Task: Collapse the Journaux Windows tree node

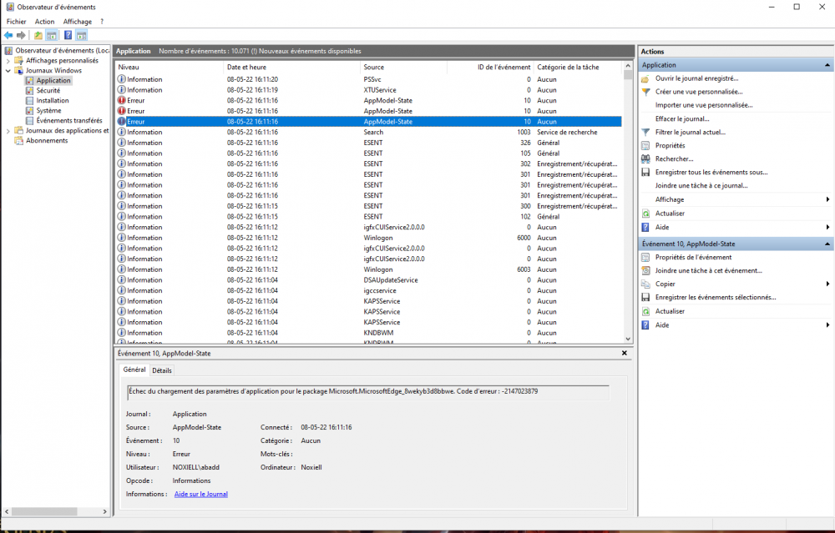Action: coord(8,71)
